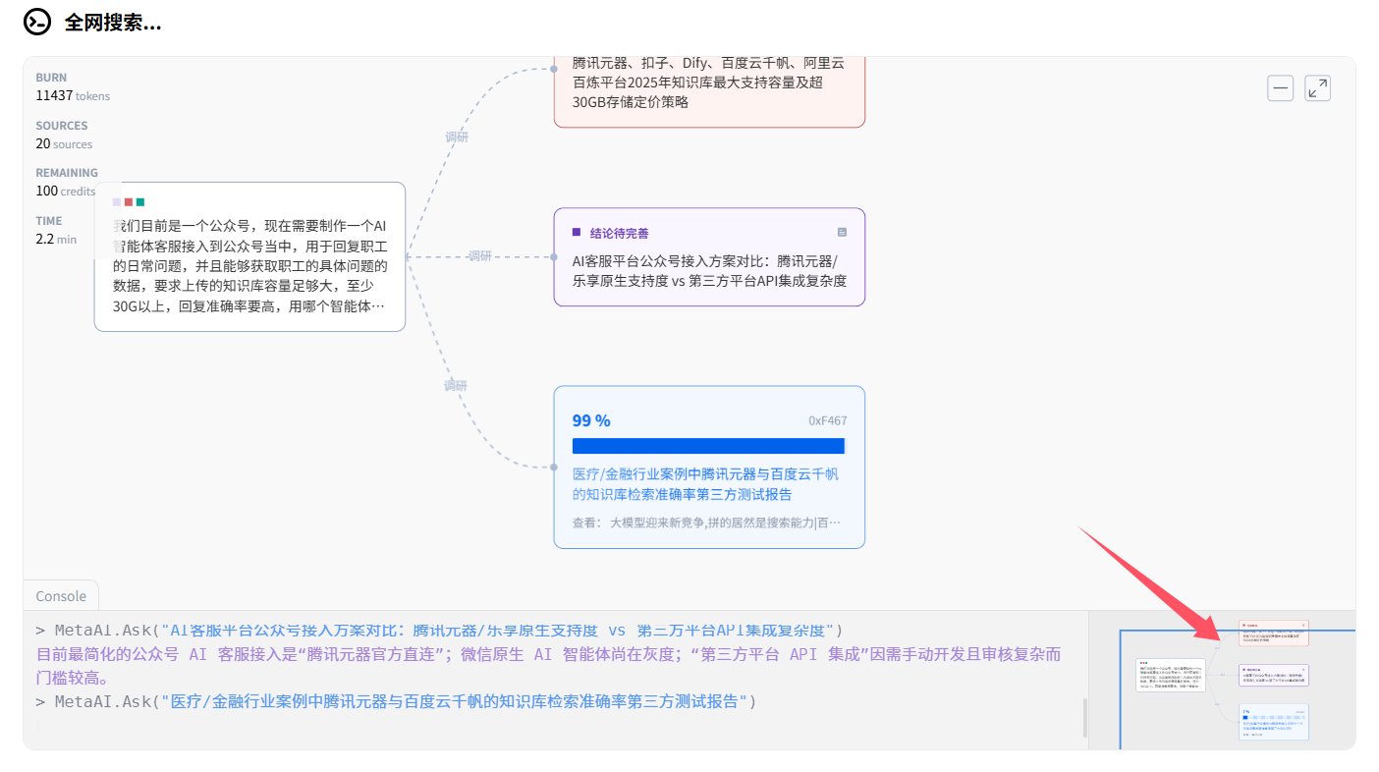The width and height of the screenshot is (1379, 772).
Task: Select the 结论待完善 heading on purple card
Action: click(x=619, y=234)
